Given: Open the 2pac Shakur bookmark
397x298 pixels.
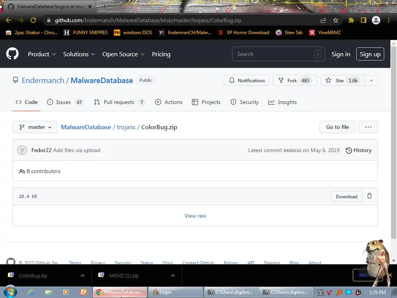Looking at the screenshot, I should 32,33.
